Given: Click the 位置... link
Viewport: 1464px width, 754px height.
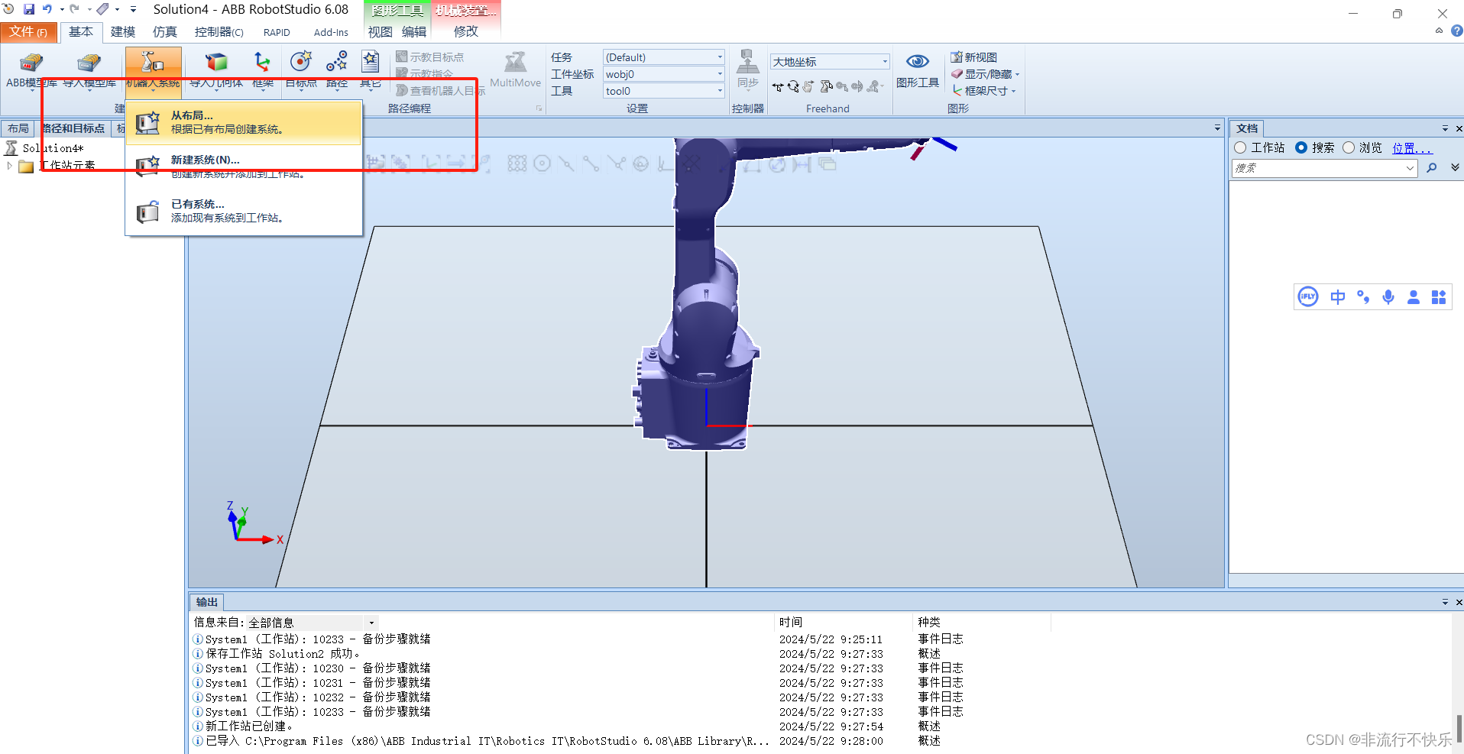Looking at the screenshot, I should coord(1411,148).
